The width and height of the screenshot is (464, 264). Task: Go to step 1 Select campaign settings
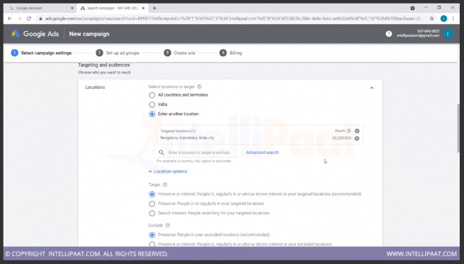42,53
